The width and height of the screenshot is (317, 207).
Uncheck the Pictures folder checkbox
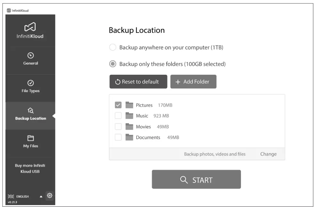point(118,105)
